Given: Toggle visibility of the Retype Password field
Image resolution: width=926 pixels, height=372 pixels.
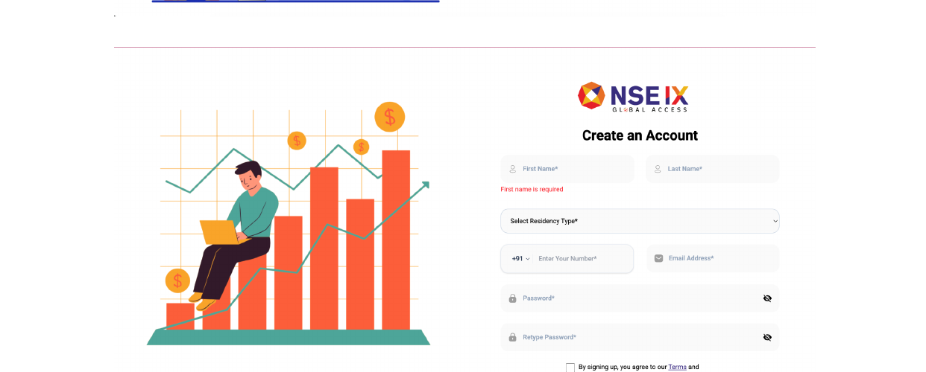Looking at the screenshot, I should coord(767,337).
